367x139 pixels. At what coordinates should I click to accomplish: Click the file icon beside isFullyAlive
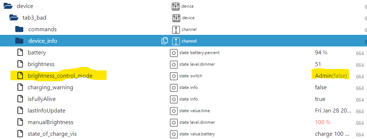pyautogui.click(x=21, y=99)
